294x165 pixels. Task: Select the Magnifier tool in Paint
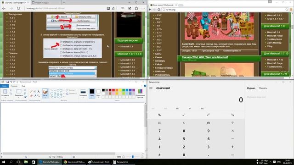pos(39,96)
